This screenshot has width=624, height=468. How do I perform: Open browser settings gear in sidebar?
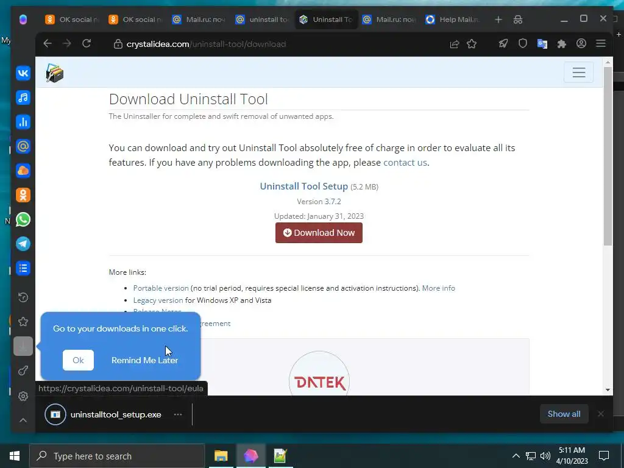tap(23, 396)
